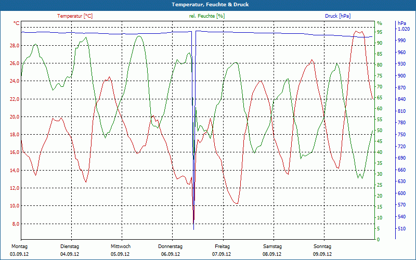Click the '16,0' temperature axis value
The image size is (416, 260).
tap(15, 152)
